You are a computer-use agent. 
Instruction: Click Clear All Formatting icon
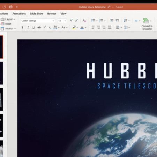[x=84, y=21]
